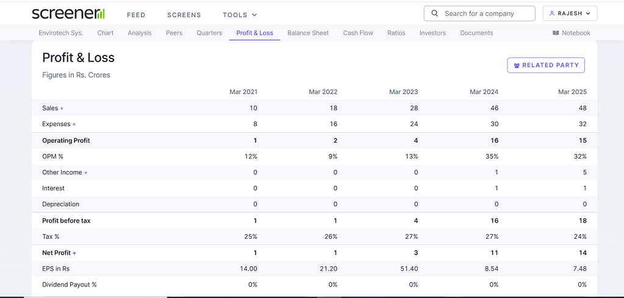Expand the Sales row plus icon

click(62, 108)
